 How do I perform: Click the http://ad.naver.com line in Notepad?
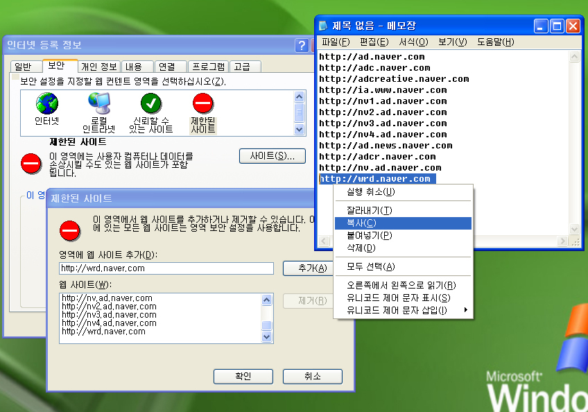372,57
